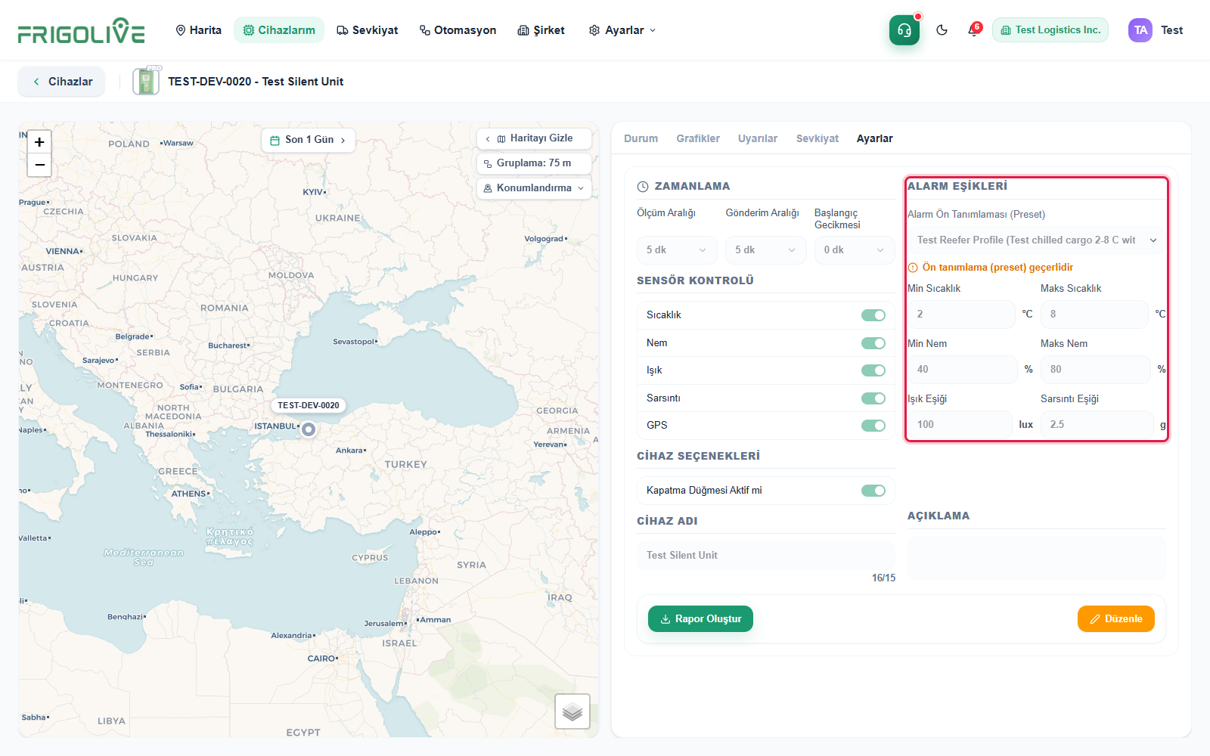Screen dimensions: 1210x756
Task: Click Test Logistics Inc. company badge
Action: tap(1050, 30)
